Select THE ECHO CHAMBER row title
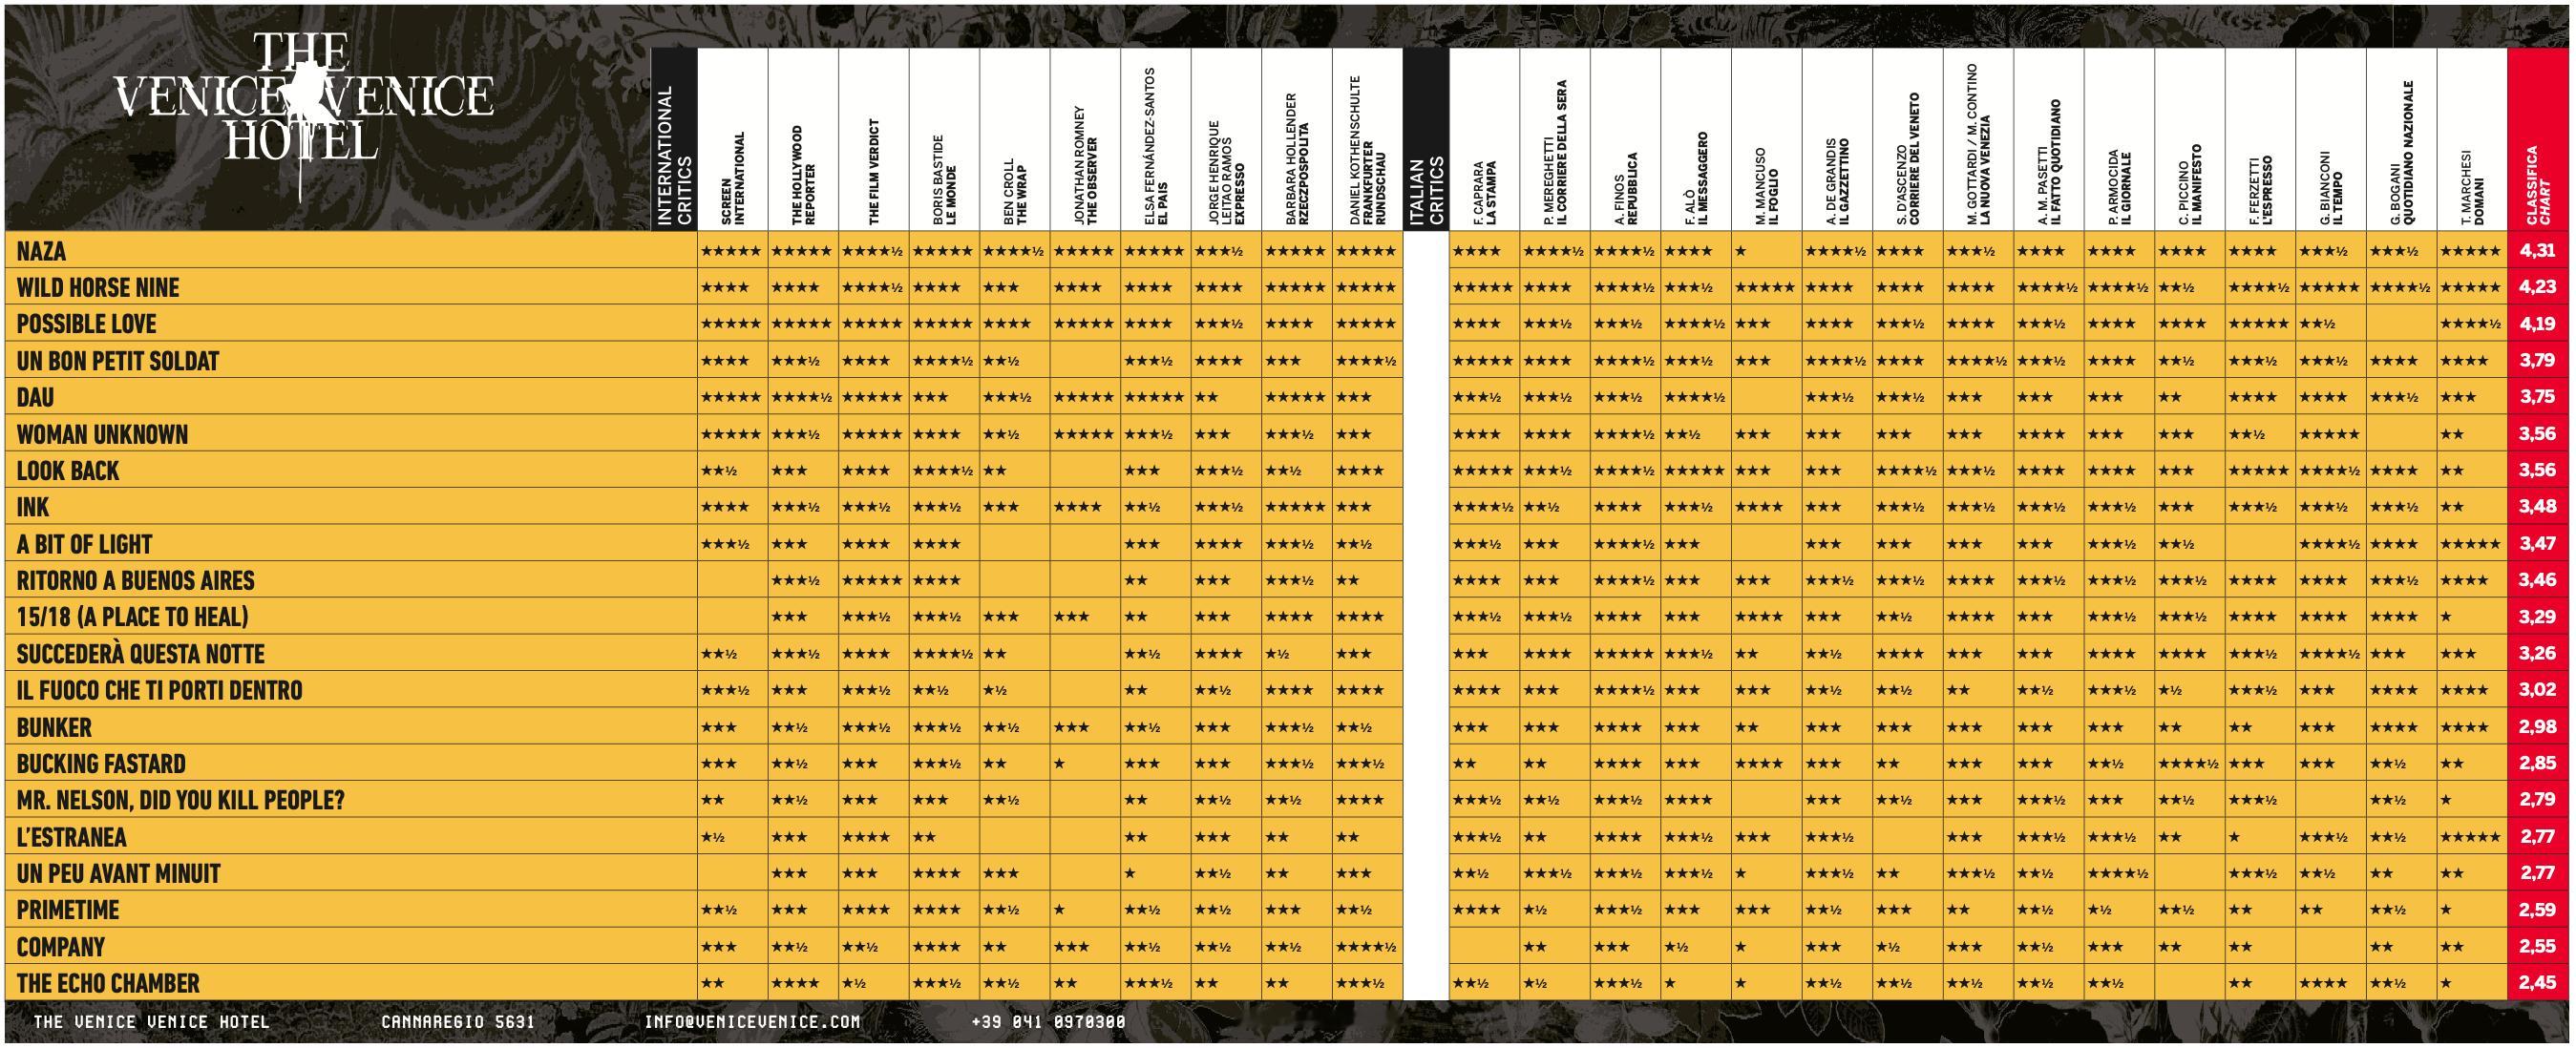This screenshot has width=2576, height=1048. pyautogui.click(x=108, y=983)
